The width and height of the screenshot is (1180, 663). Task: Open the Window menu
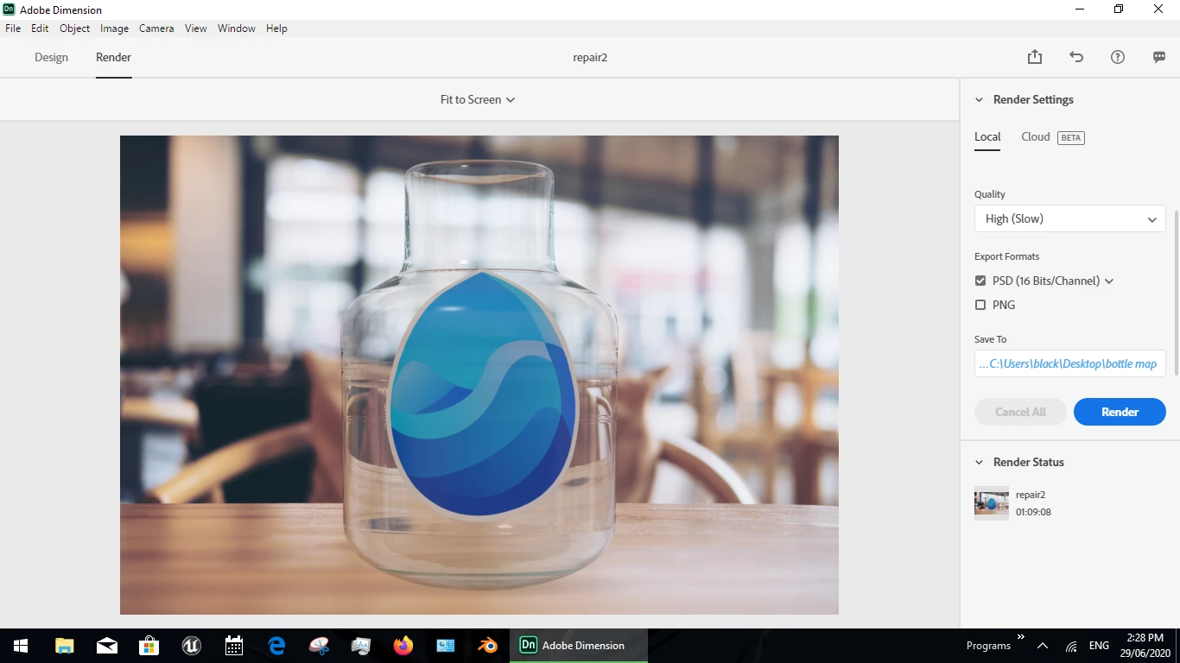237,28
